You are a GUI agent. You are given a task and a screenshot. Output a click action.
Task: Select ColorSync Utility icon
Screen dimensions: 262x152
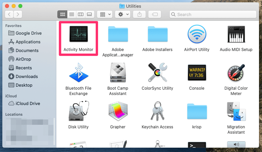coord(158,72)
